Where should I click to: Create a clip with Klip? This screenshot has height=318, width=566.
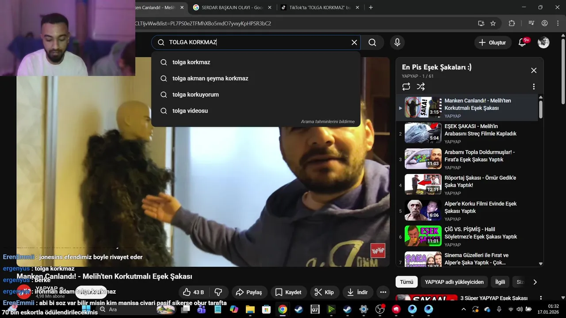point(324,292)
